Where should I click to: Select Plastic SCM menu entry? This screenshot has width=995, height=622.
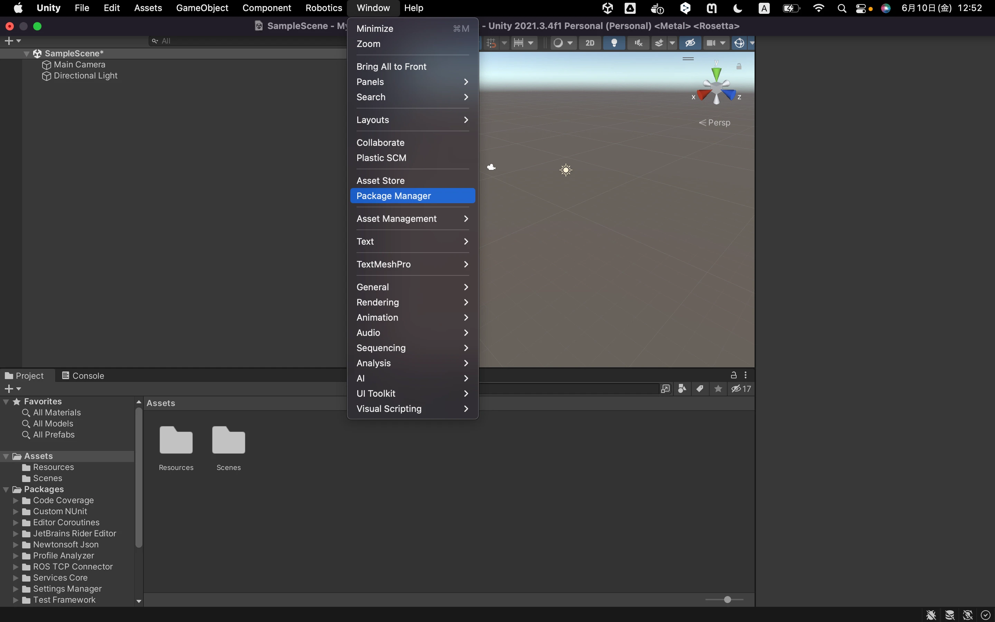click(413, 158)
